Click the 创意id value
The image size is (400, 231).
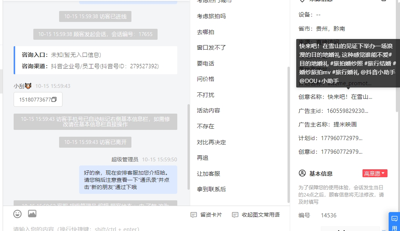click(342, 152)
